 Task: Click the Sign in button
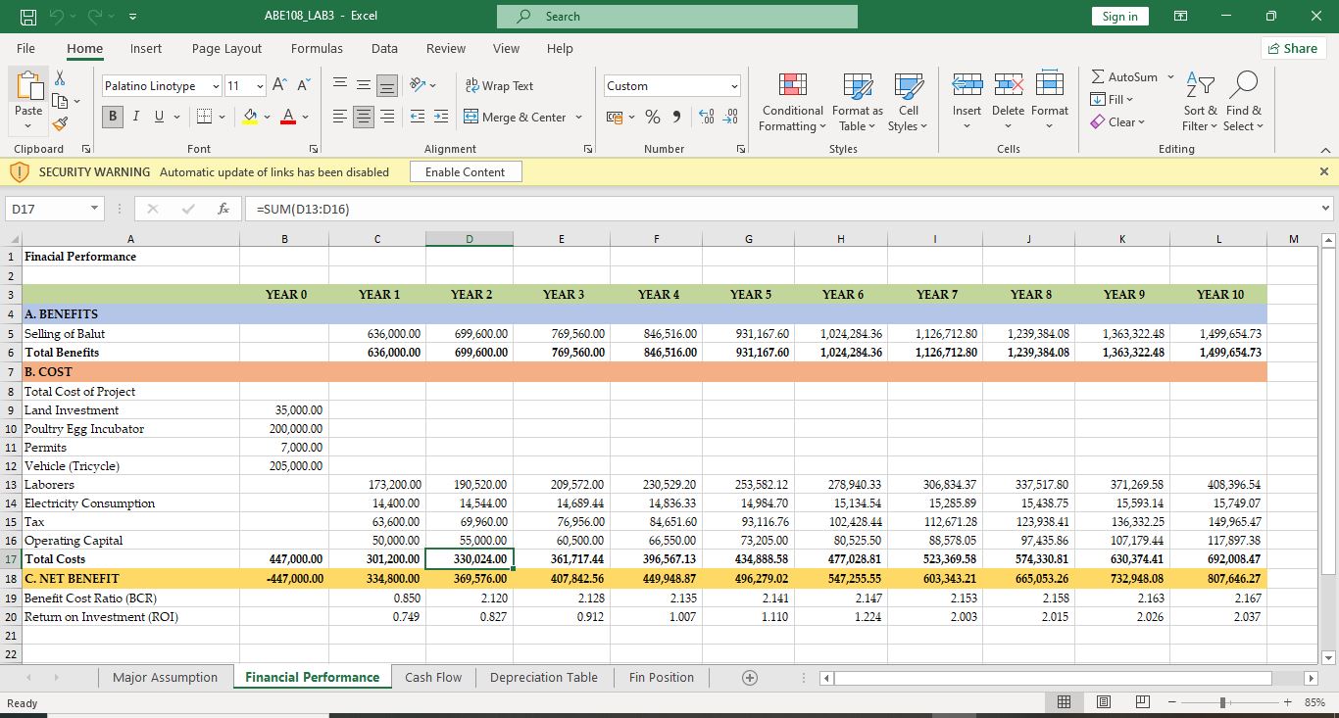1119,17
